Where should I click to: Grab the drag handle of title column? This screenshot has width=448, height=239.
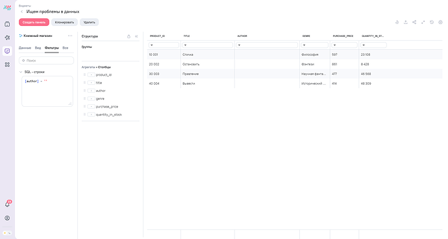[84, 83]
